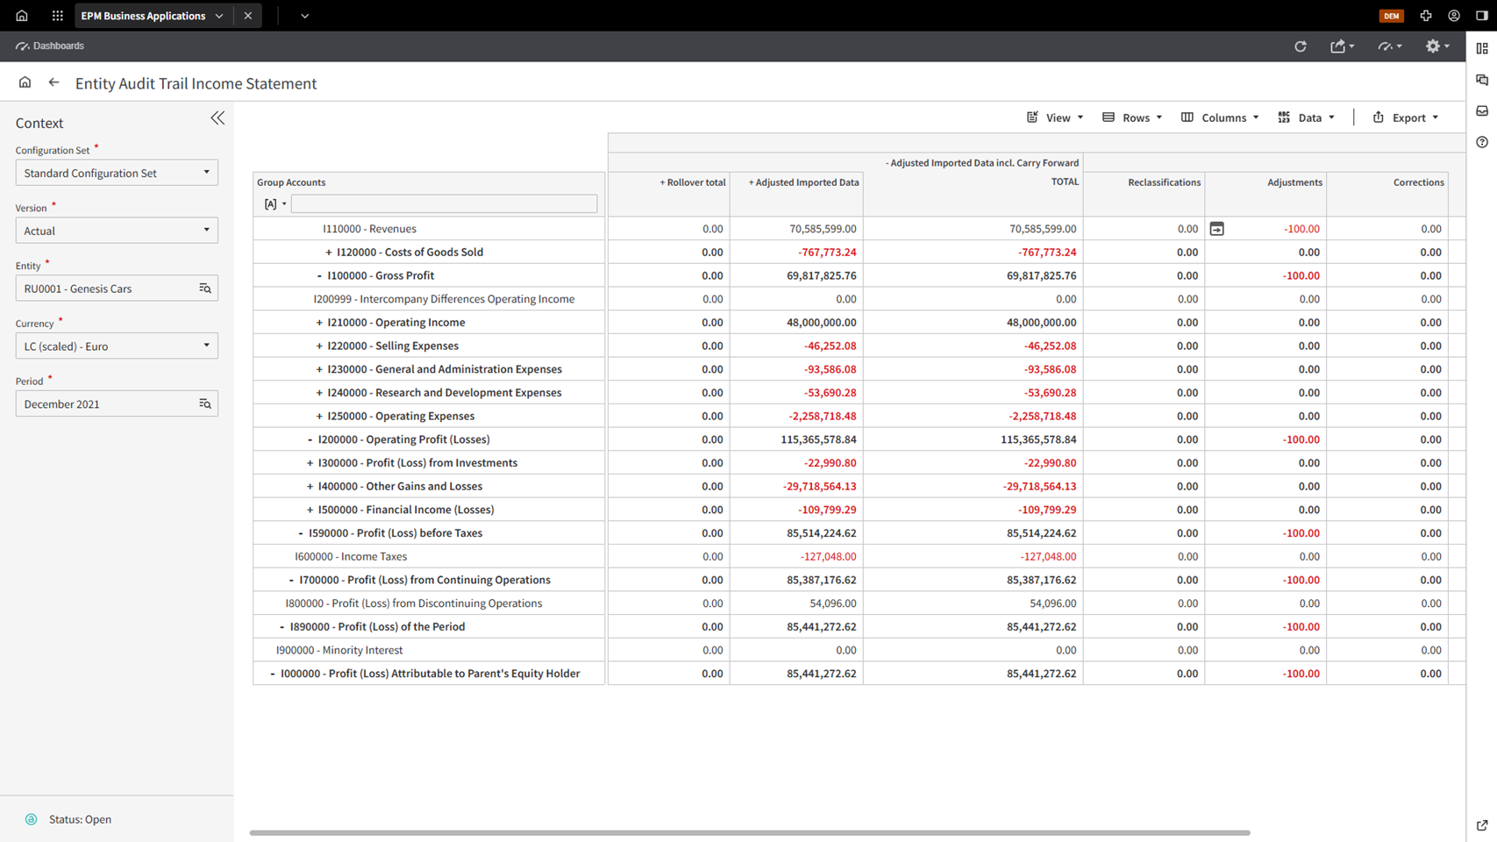This screenshot has height=842, width=1497.
Task: Click the share icon in the toolbar
Action: click(1340, 46)
